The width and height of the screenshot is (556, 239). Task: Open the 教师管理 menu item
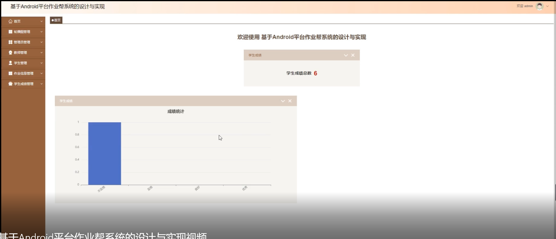23,53
